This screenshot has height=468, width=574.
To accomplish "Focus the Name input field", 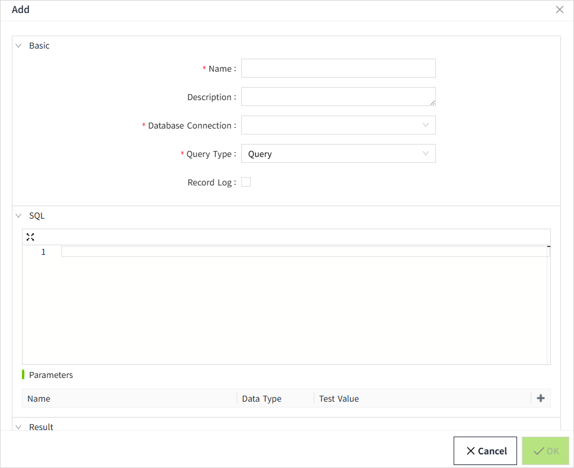I will coord(338,68).
